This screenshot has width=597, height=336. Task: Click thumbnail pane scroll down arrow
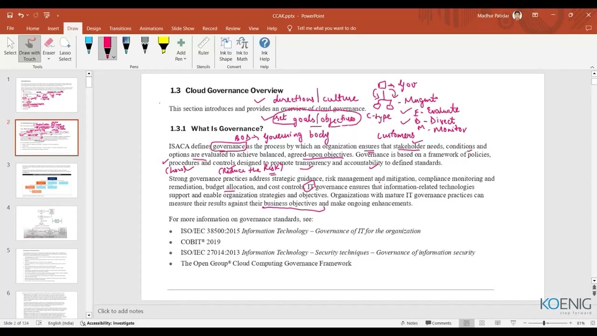[x=89, y=315]
